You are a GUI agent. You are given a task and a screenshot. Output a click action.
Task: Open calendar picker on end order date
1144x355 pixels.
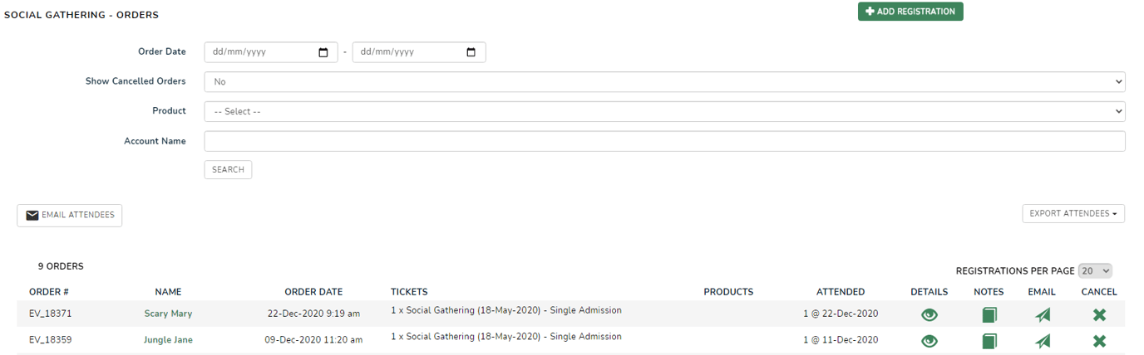(471, 52)
